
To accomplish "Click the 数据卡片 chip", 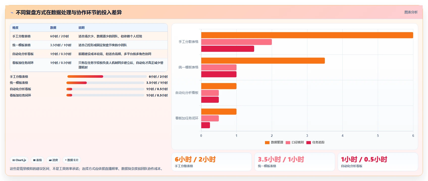I will (x=72, y=160).
